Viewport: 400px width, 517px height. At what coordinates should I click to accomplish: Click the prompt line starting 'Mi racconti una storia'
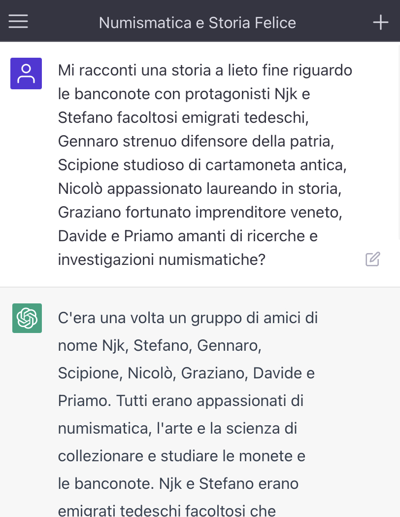click(205, 70)
